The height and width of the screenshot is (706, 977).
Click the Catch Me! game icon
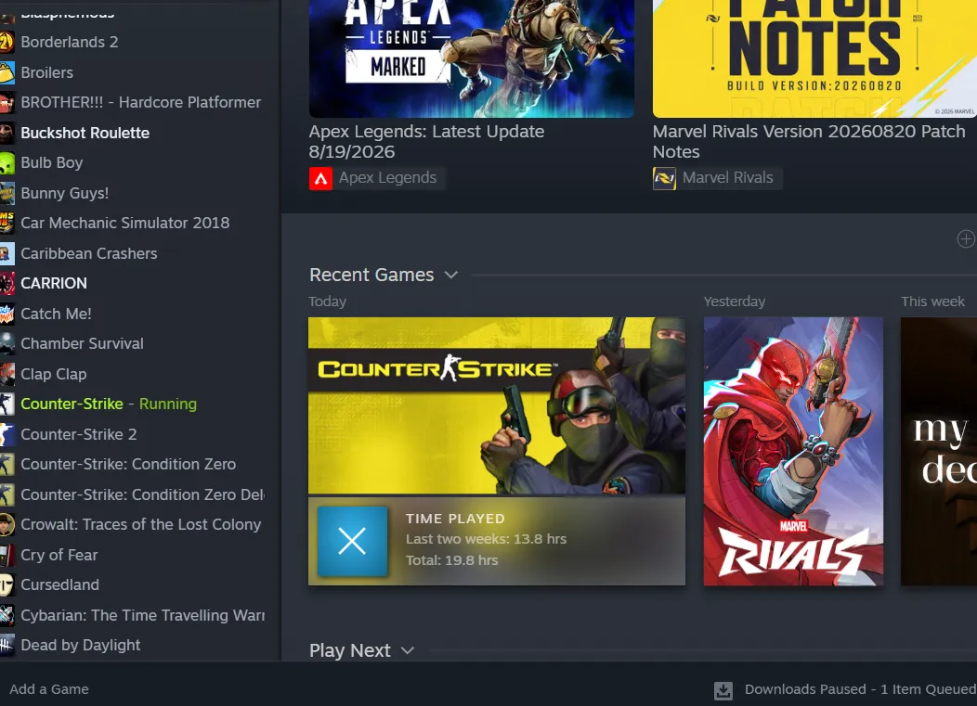pos(7,314)
